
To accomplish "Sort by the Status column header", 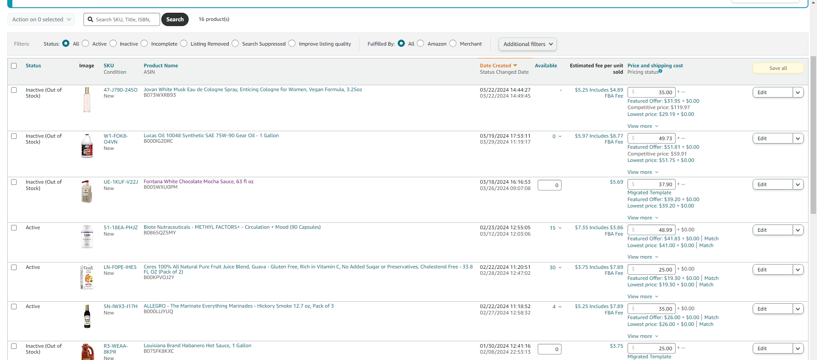I will click(33, 66).
